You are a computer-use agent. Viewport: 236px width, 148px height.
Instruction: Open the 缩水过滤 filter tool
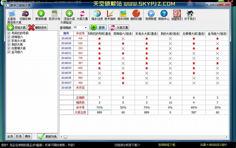click(97, 14)
